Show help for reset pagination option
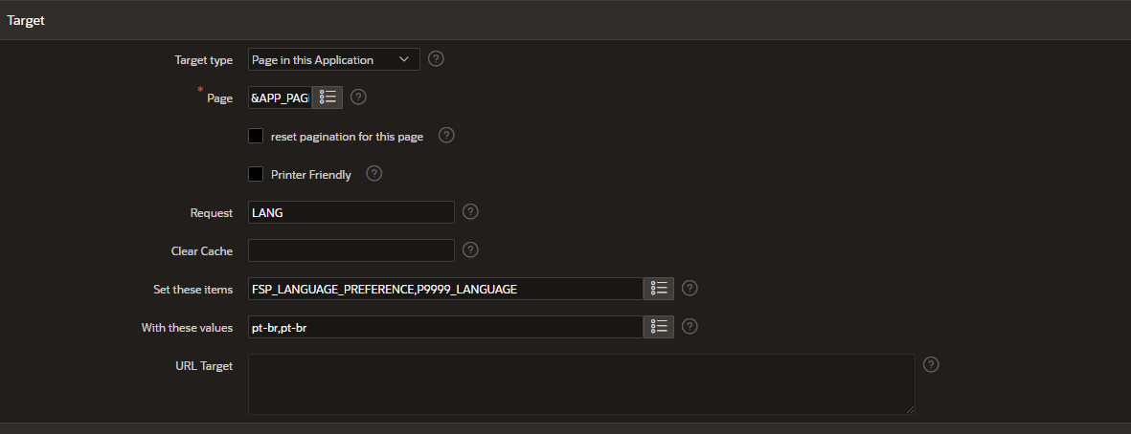The image size is (1131, 434). pyautogui.click(x=446, y=136)
